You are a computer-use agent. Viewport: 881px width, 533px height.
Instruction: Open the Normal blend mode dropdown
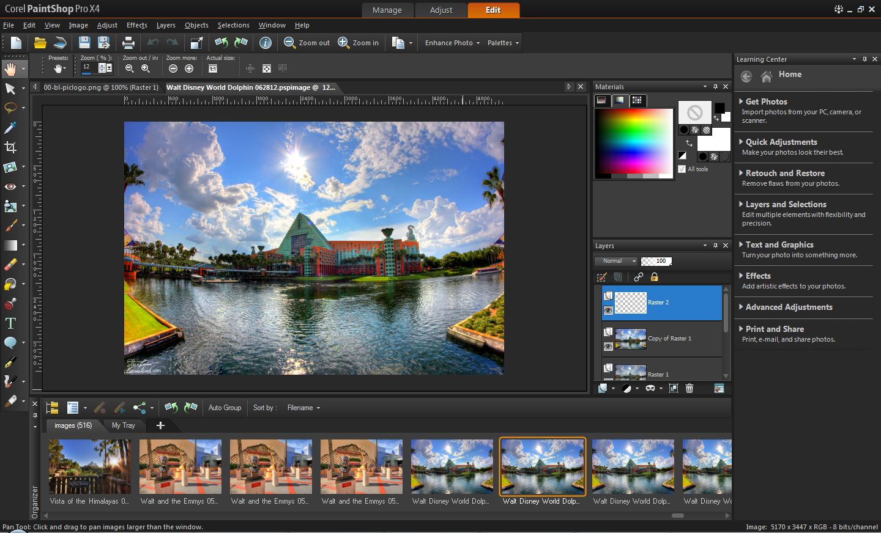[x=616, y=261]
